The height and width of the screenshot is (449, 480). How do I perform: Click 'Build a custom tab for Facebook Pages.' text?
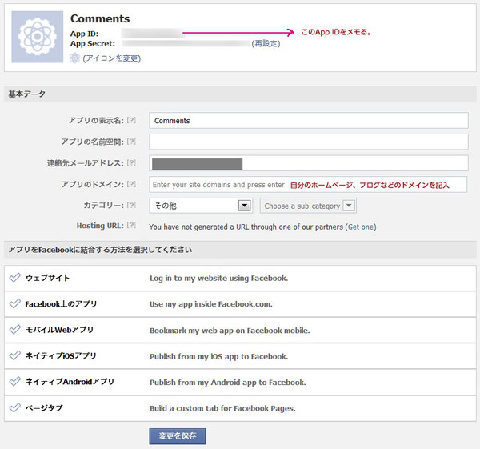222,408
